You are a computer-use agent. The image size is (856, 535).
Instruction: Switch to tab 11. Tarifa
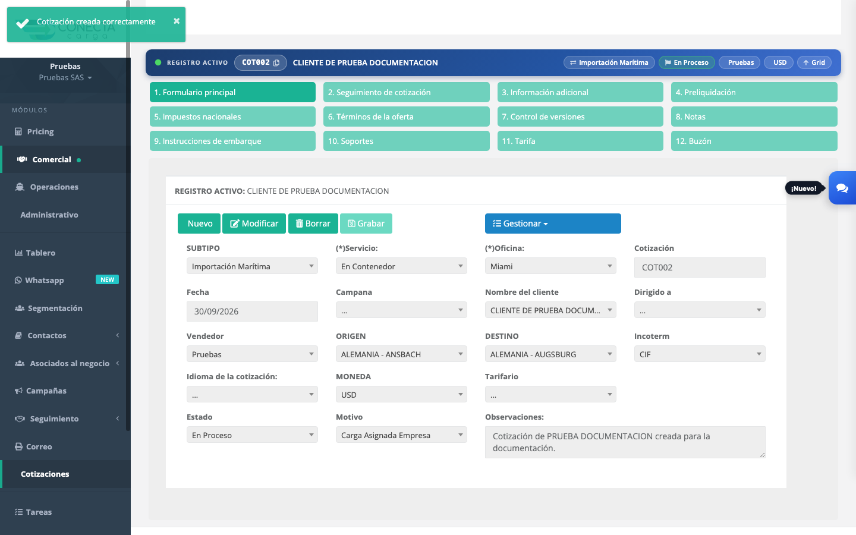tap(580, 141)
